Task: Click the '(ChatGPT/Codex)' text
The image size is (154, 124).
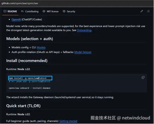Action: [x=32, y=19]
